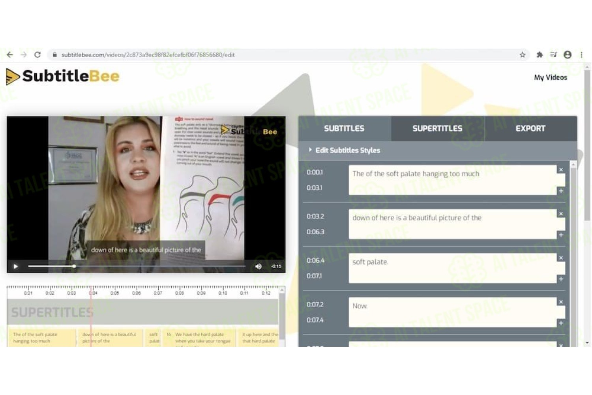
Task: Add subtitle after 'down of here is' entry
Action: click(561, 235)
